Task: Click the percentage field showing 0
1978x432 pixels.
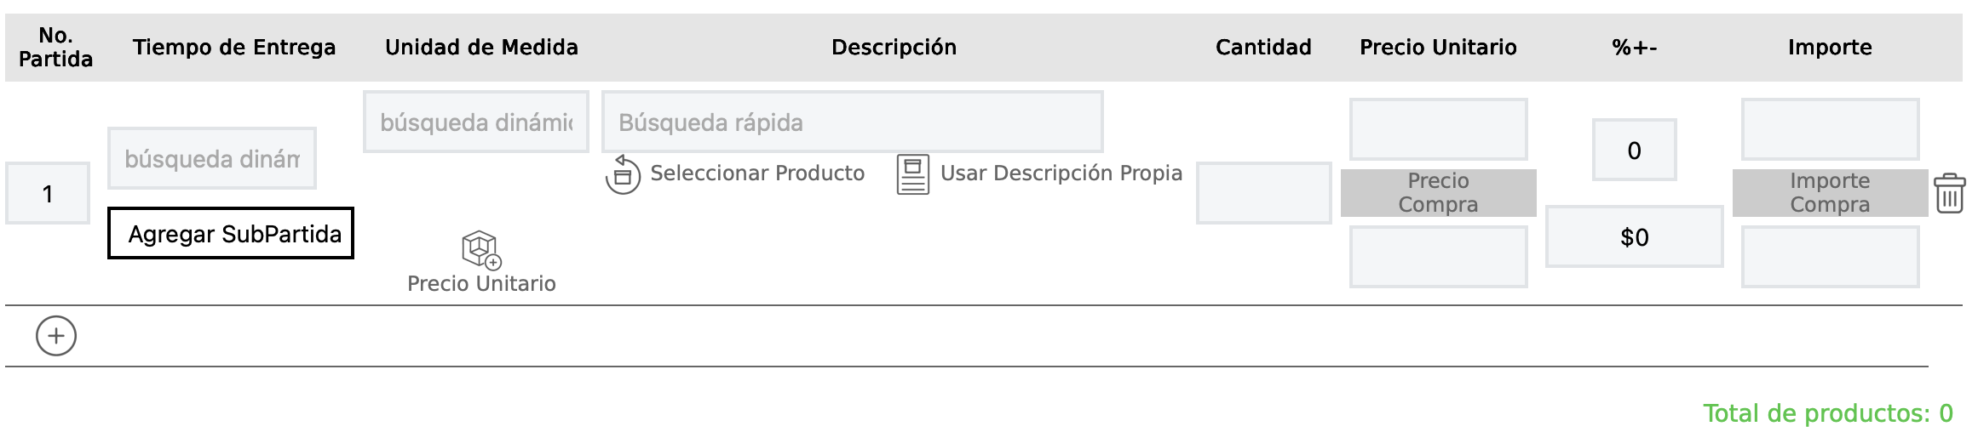Action: coord(1634,151)
